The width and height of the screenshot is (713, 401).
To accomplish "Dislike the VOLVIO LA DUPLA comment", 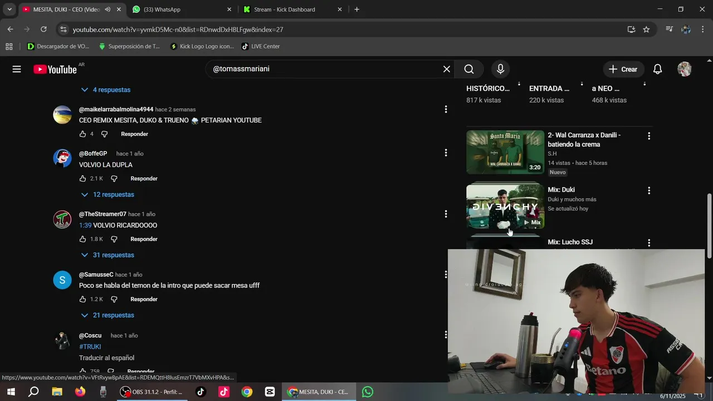I will (114, 179).
